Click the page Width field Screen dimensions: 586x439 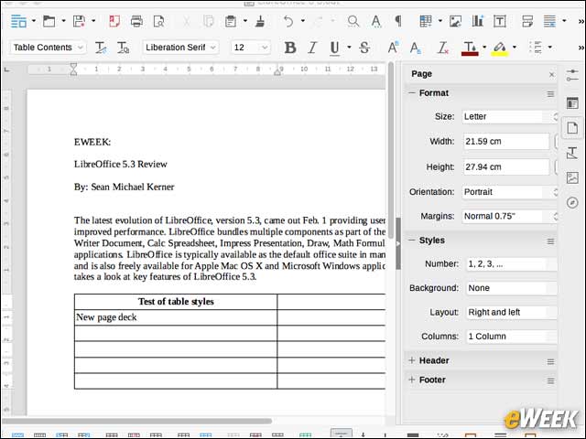pos(506,142)
